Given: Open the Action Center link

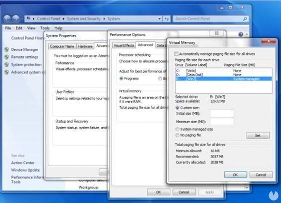Looking at the screenshot, I should tap(23, 163).
